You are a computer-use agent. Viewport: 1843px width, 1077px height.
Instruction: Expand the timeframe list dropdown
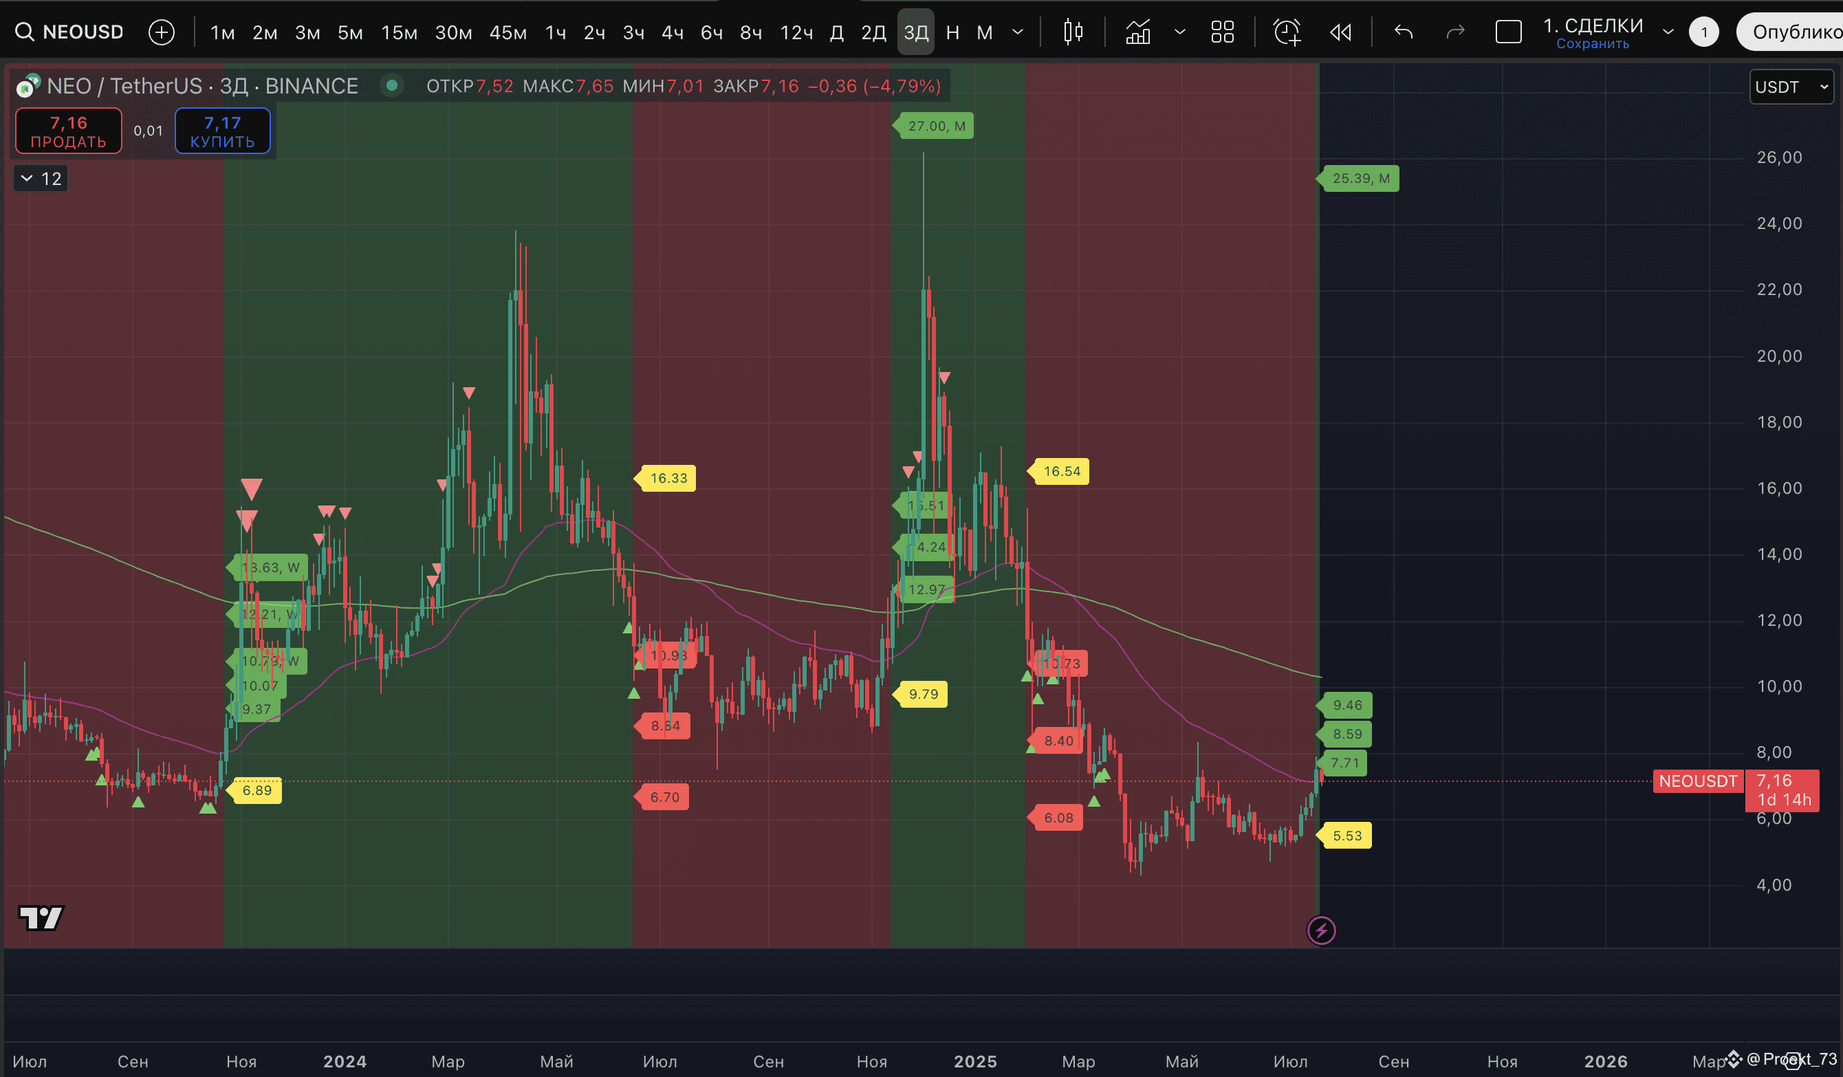coord(1017,32)
